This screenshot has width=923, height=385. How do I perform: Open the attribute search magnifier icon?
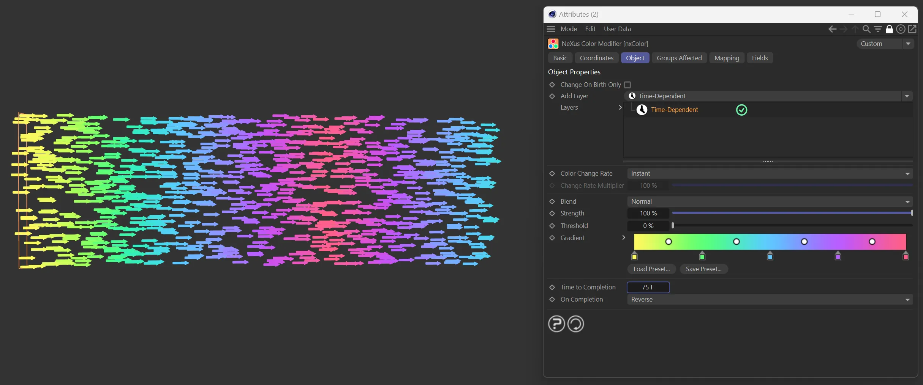coord(866,29)
